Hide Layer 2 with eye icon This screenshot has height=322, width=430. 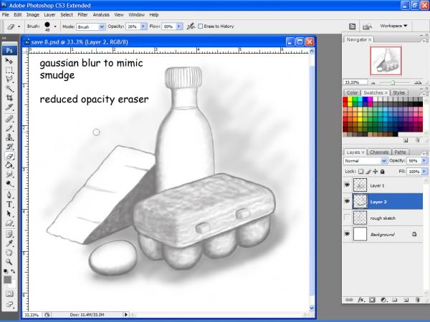pos(347,201)
